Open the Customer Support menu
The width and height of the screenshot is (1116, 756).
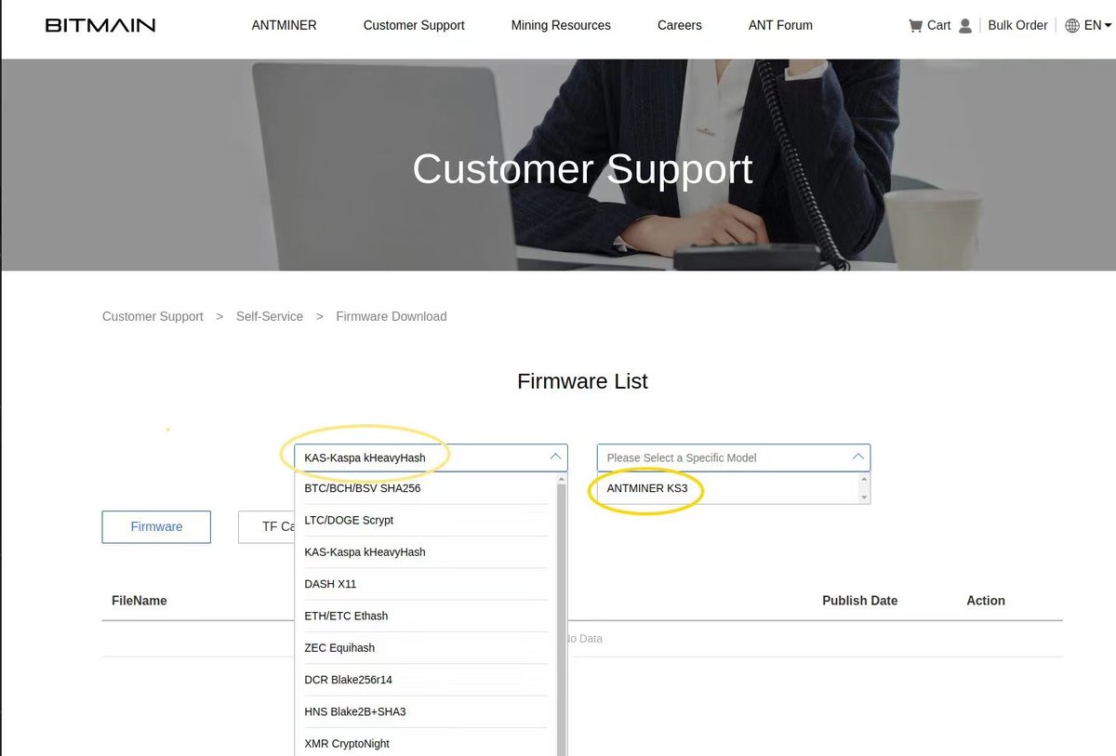(x=414, y=25)
